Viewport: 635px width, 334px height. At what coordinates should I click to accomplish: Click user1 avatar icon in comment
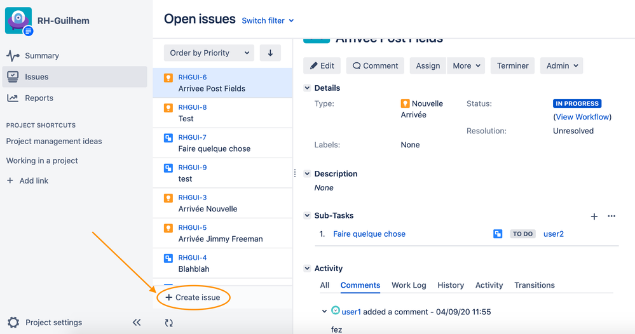tap(336, 310)
